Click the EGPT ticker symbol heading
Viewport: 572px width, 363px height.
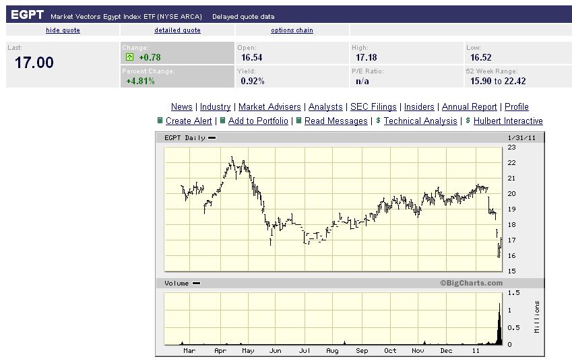click(27, 15)
